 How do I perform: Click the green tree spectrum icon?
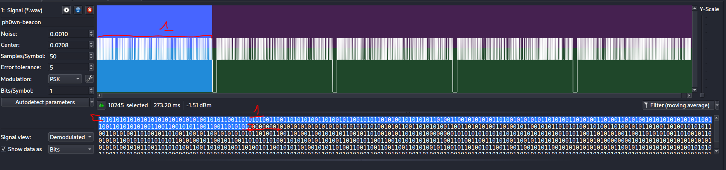101,105
